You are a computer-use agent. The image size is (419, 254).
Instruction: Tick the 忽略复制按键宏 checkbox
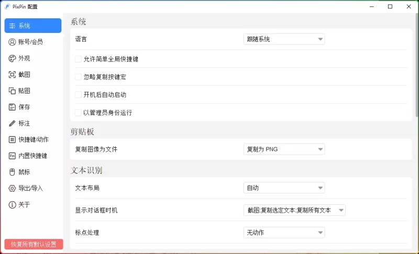pos(79,77)
